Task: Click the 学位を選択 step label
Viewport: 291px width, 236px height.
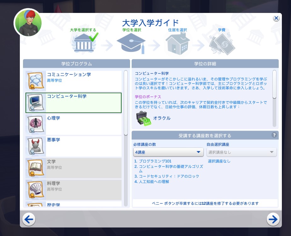Action: (132, 30)
